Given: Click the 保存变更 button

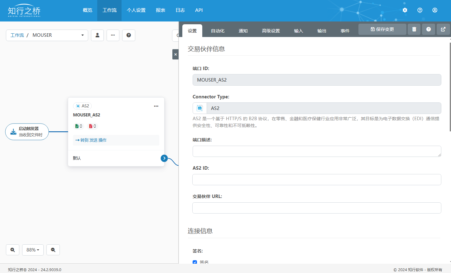Looking at the screenshot, I should click(382, 29).
